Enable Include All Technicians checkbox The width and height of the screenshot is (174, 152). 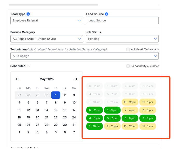(x=128, y=49)
